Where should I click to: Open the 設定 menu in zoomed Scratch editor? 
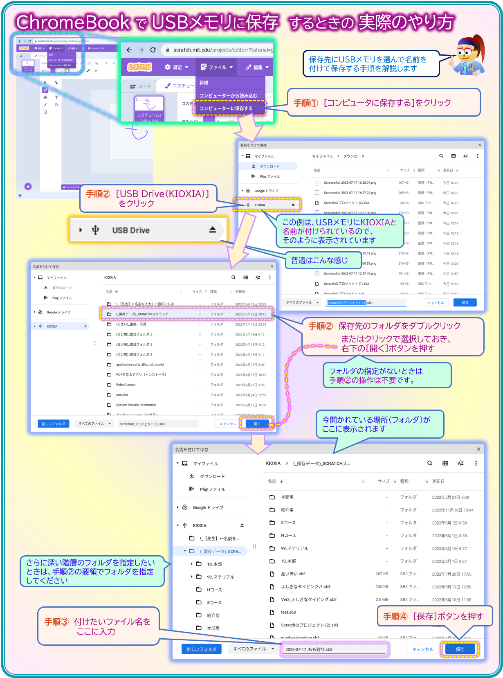[177, 67]
